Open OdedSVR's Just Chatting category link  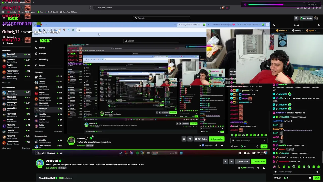(51, 168)
